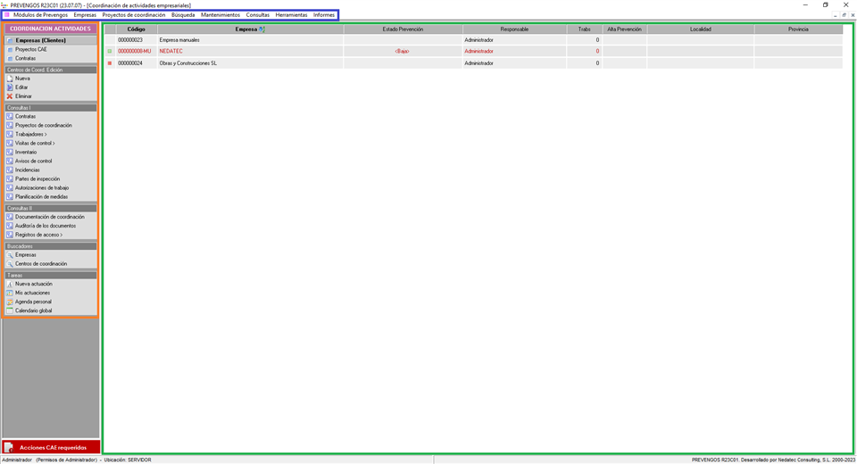857x464 pixels.
Task: Click the green status box on NEDATEC row
Action: [x=110, y=52]
